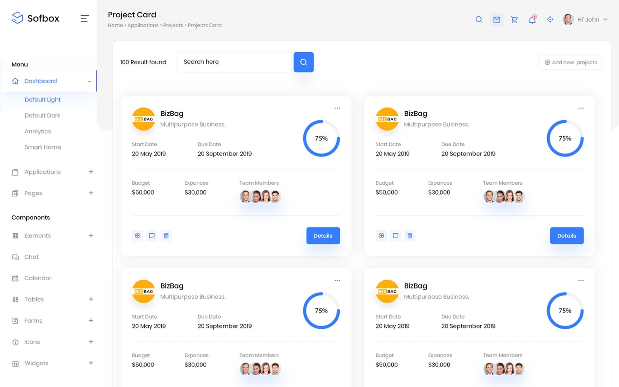619x387 pixels.
Task: Select Default Dark in sidebar
Action: [x=43, y=115]
